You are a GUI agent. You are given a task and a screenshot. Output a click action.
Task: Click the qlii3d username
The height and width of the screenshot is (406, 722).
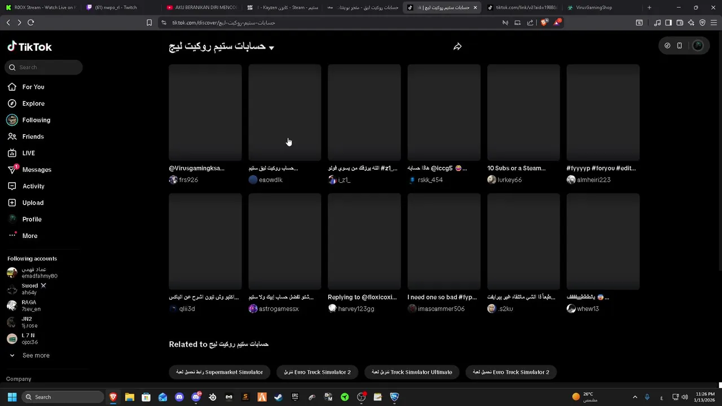point(187,309)
